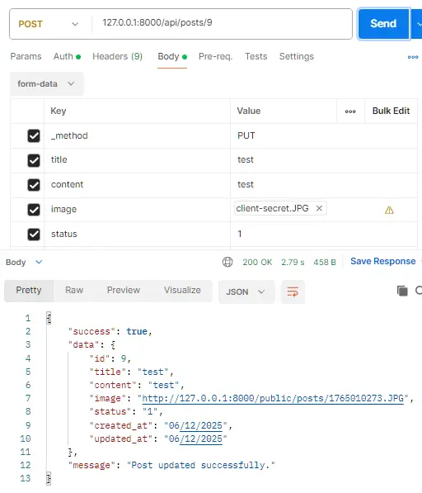Image resolution: width=422 pixels, height=493 pixels.
Task: Open the Settings tab
Action: tap(296, 56)
